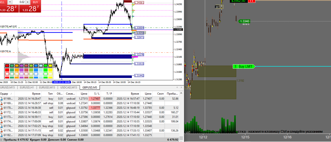The image size is (331, 142).
Task: Click the SELL one-click trading button
Action: [x=3, y=2]
